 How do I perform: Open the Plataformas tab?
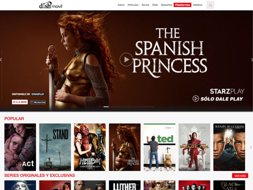click(182, 5)
